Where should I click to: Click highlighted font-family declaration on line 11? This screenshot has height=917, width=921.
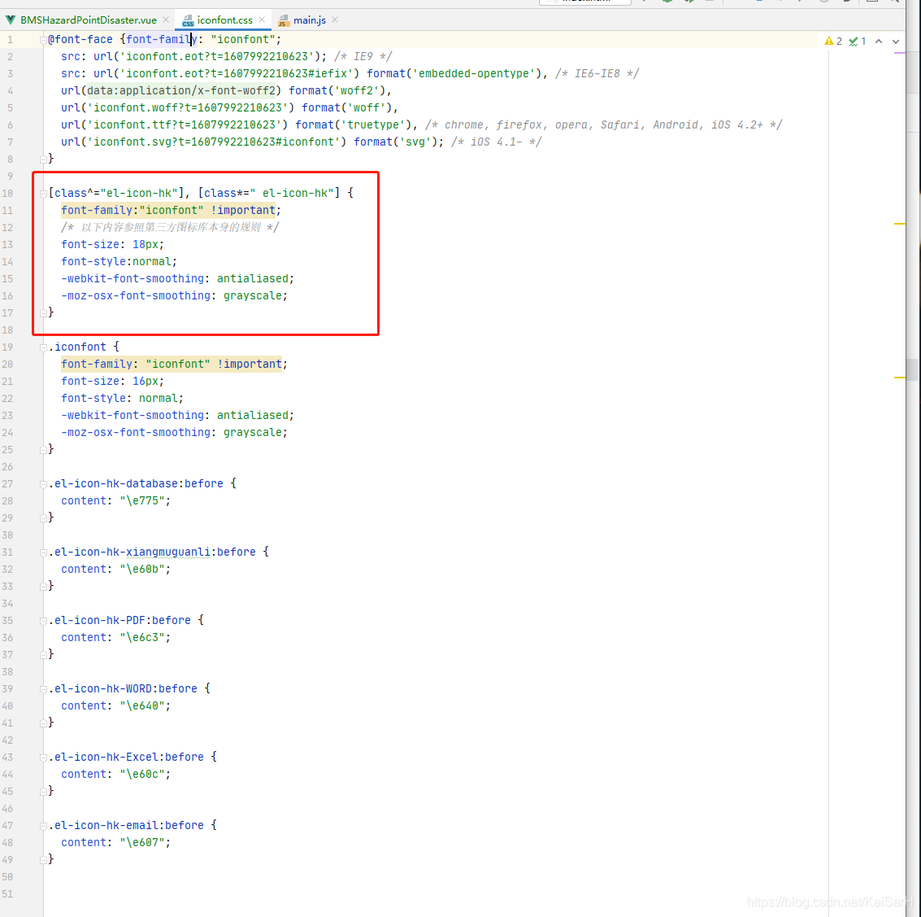point(168,211)
